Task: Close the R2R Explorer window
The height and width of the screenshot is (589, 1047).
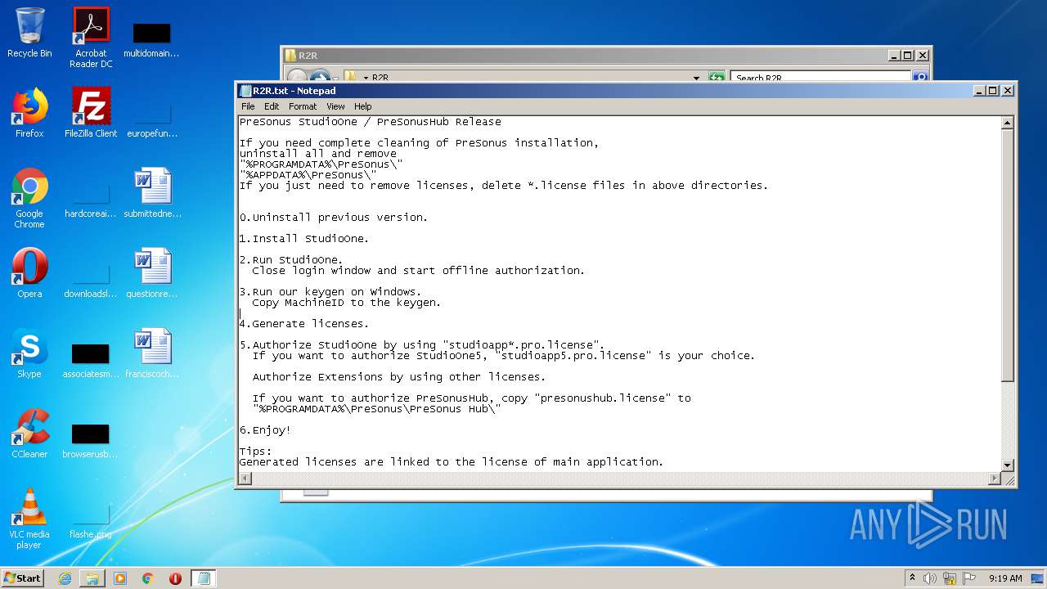Action: (923, 56)
